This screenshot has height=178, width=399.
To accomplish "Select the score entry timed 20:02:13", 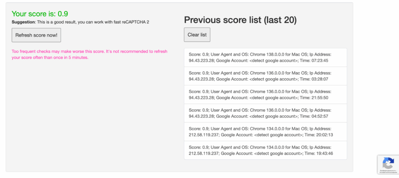I will pos(265,132).
